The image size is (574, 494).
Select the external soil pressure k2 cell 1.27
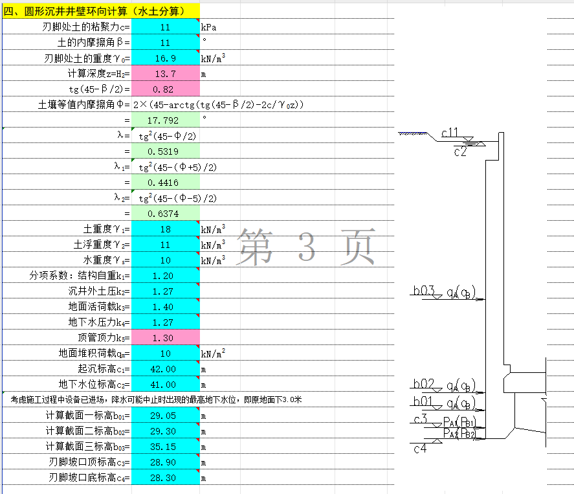166,291
